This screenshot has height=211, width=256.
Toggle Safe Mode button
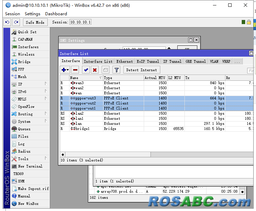point(35,22)
